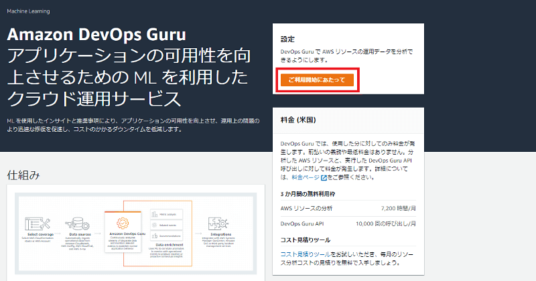Screen dimensions: 536x281
Task: Click the Machine Learning breadcrumb
Action: tap(28, 11)
